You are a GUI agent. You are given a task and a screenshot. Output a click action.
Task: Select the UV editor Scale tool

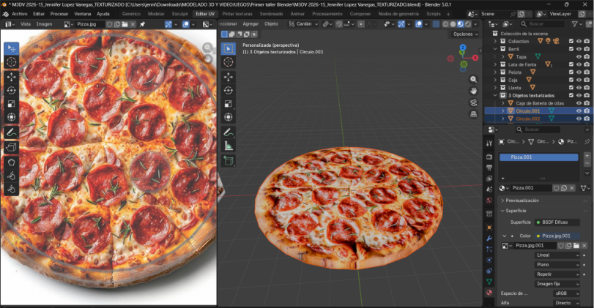pos(12,104)
